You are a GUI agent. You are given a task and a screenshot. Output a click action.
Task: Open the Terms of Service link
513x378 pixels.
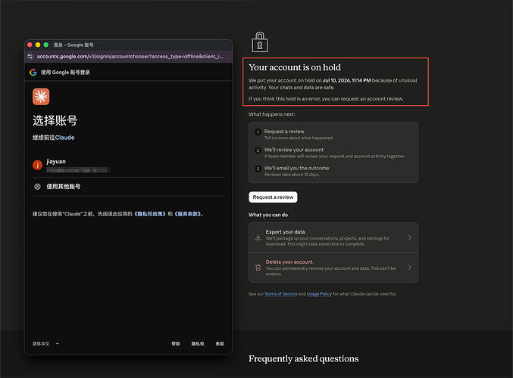[280, 294]
